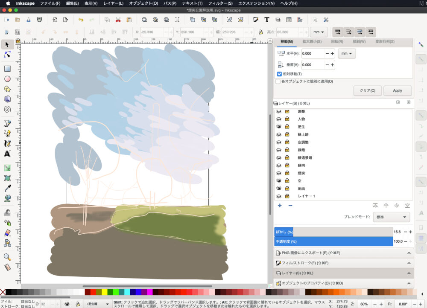Click the クリア button
Image resolution: width=427 pixels, height=308 pixels.
pyautogui.click(x=367, y=90)
